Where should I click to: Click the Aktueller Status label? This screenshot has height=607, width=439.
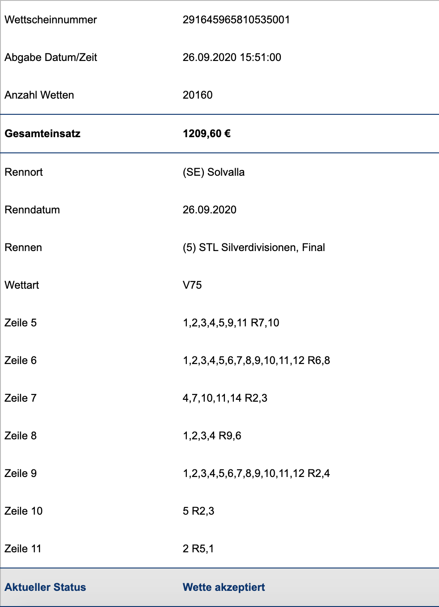pyautogui.click(x=45, y=587)
